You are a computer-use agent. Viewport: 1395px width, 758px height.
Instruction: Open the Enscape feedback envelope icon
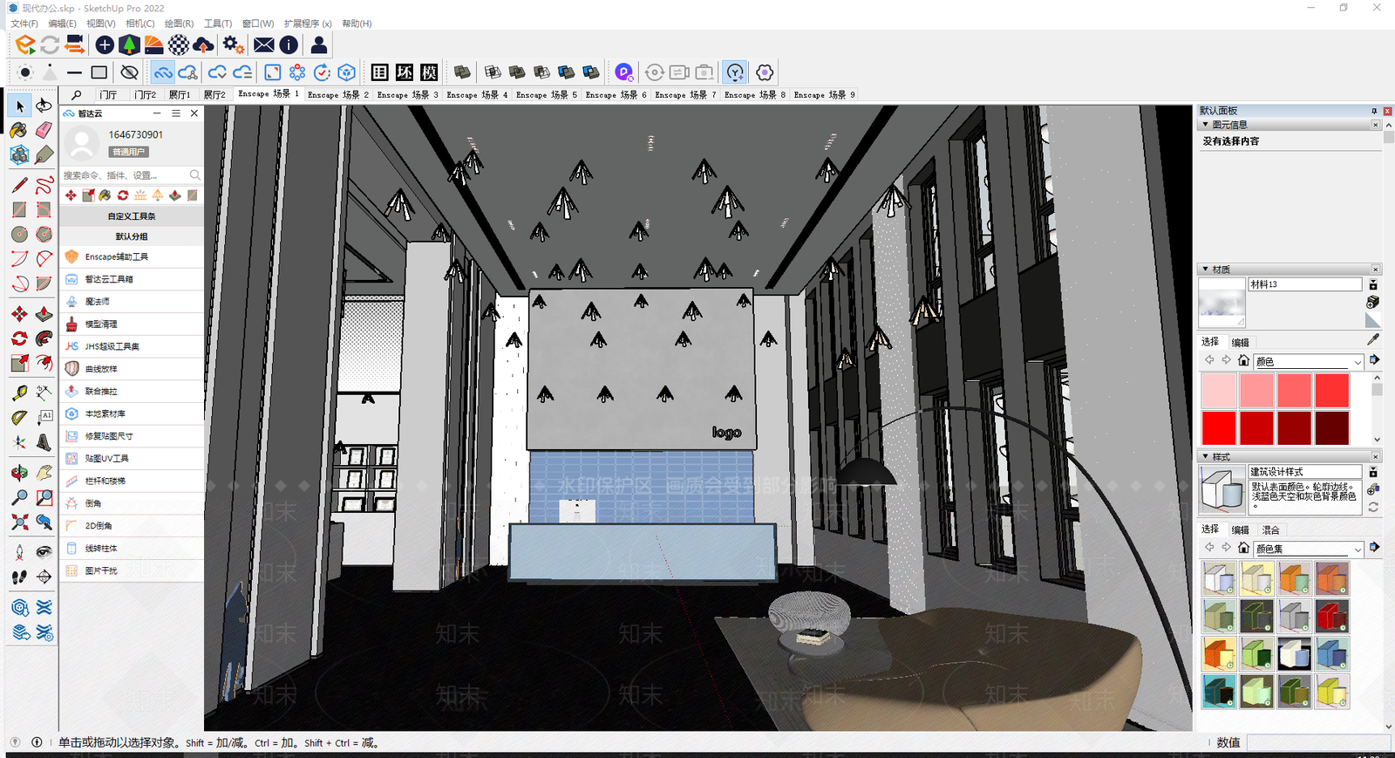click(264, 44)
